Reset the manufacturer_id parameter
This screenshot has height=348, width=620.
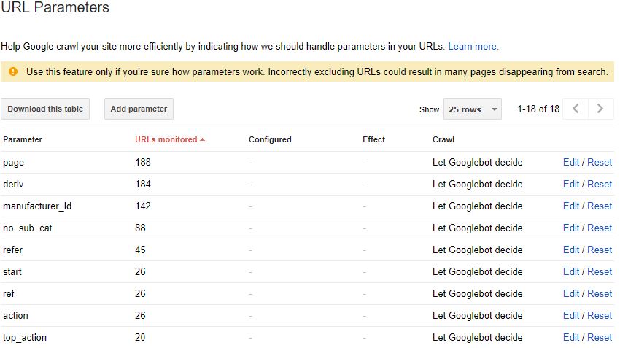600,206
